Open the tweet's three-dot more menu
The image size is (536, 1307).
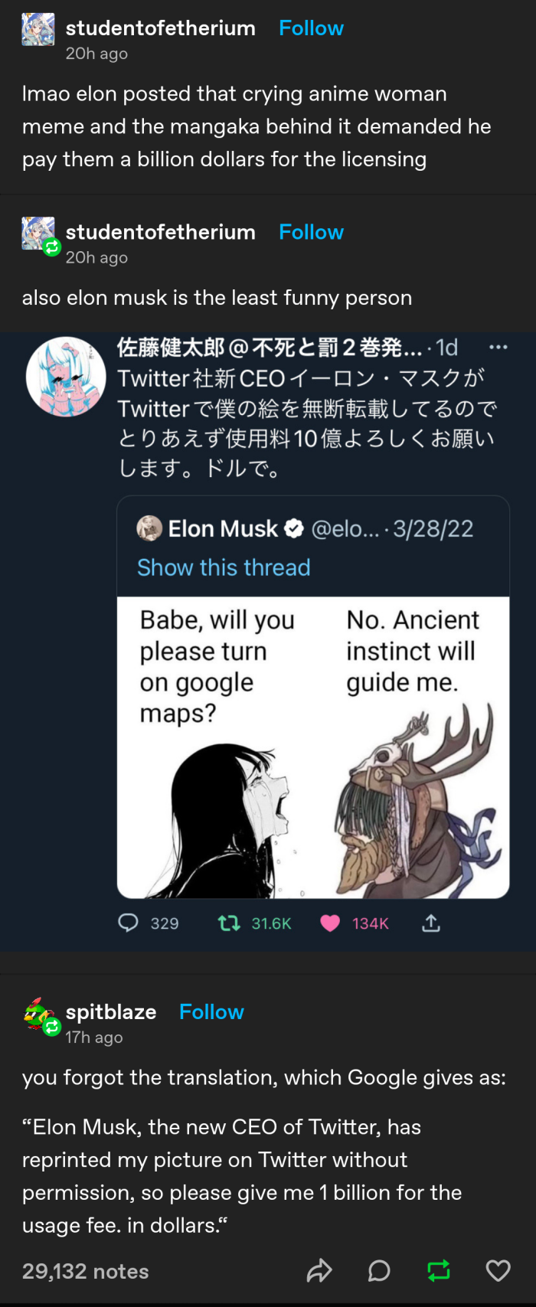click(498, 348)
